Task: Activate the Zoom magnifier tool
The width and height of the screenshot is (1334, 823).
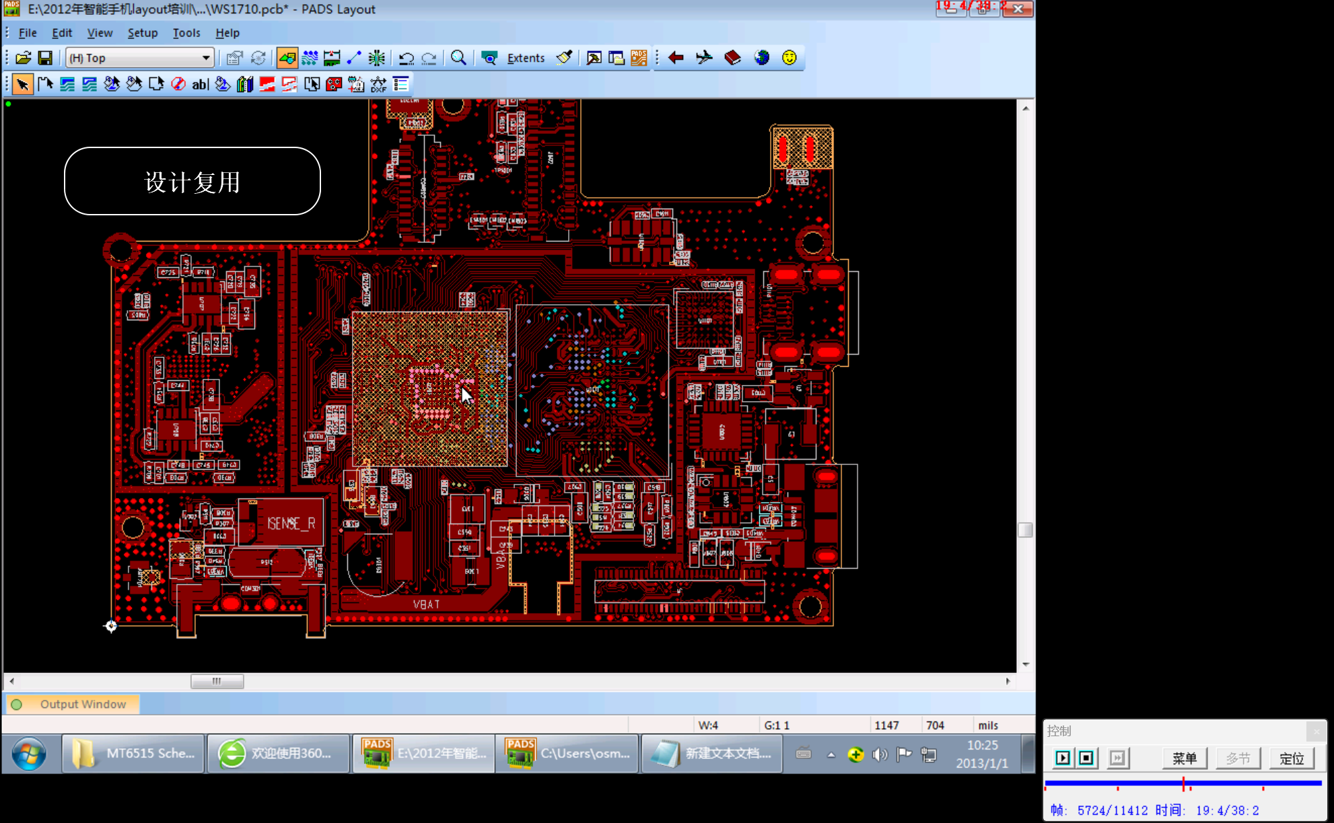Action: pos(458,58)
